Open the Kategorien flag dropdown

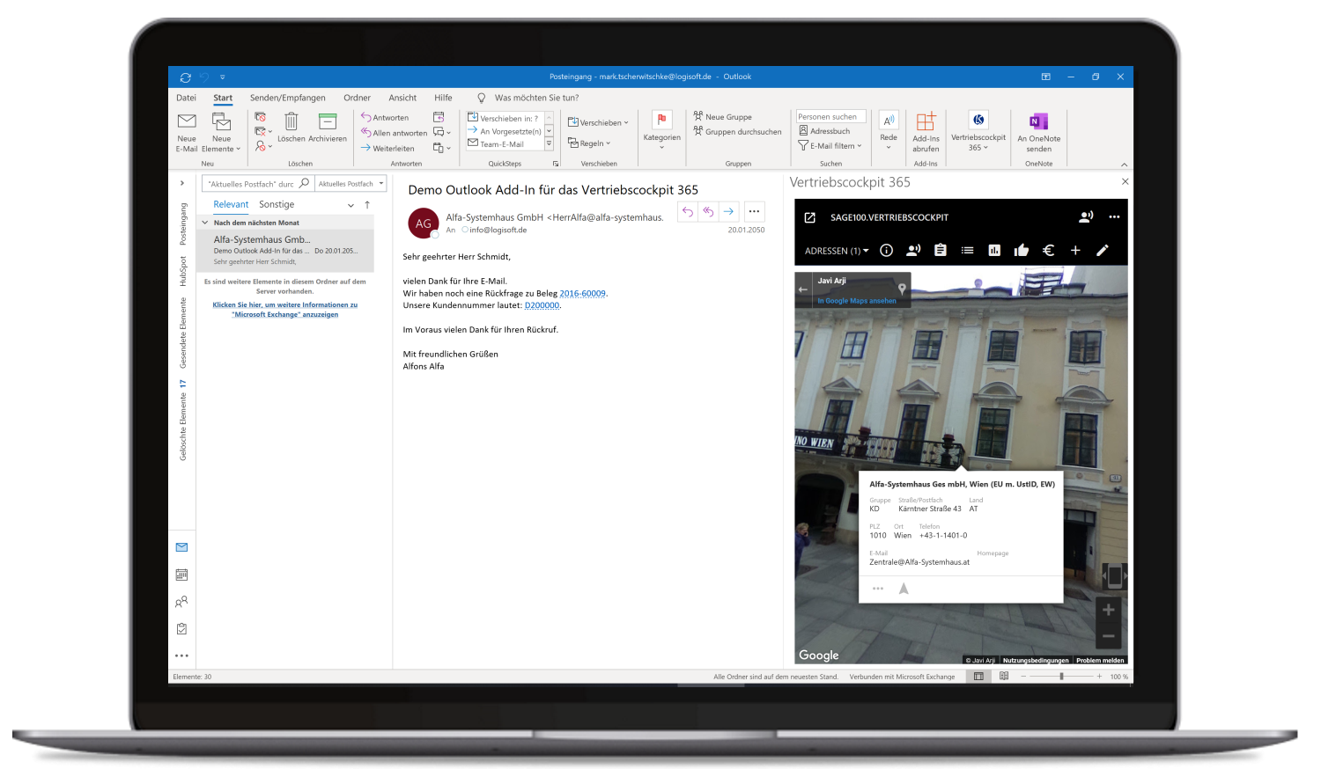661,129
